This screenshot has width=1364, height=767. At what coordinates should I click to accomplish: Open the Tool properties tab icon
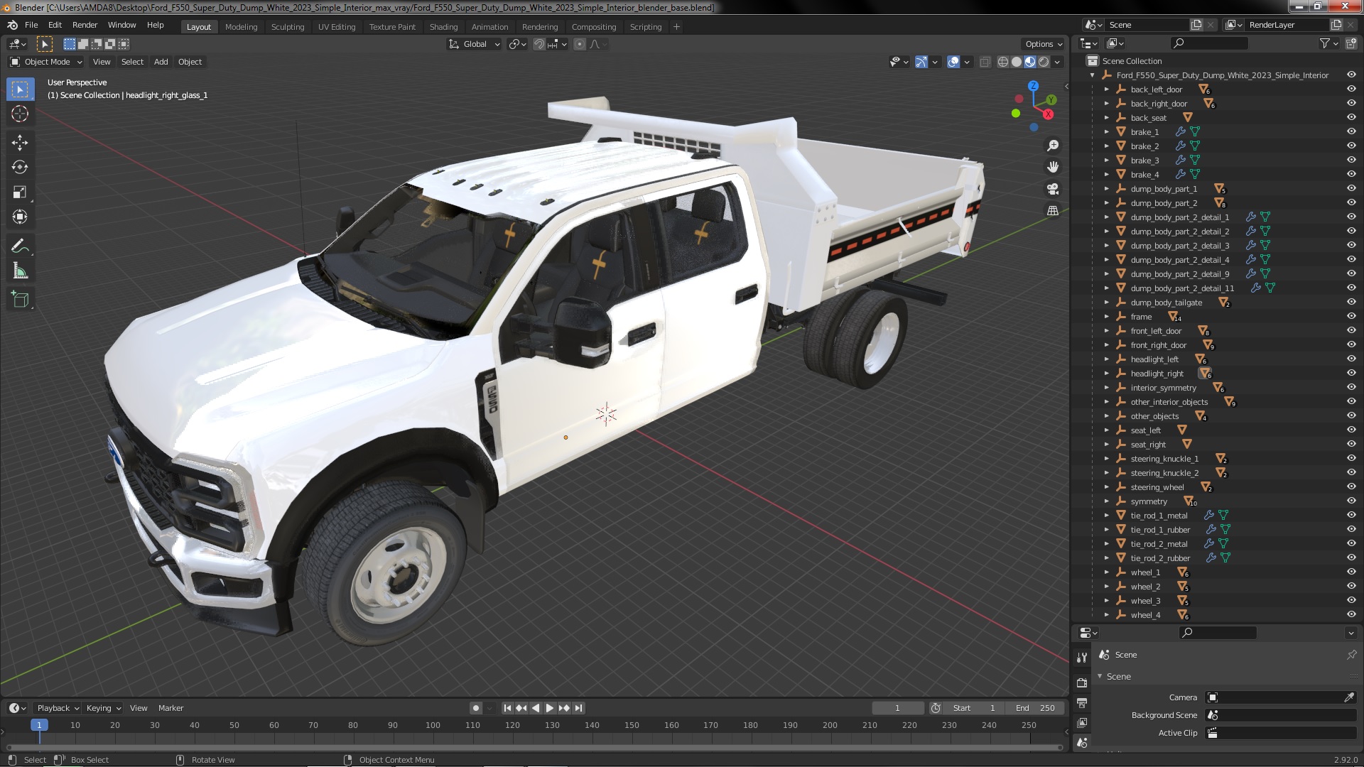click(x=1082, y=658)
